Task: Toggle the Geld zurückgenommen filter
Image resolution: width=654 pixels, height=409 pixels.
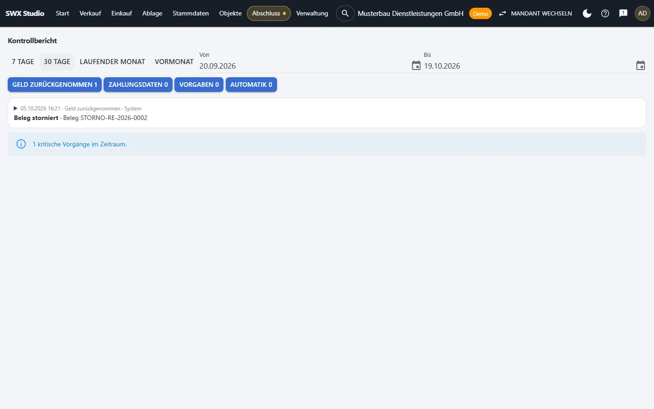Action: [54, 85]
